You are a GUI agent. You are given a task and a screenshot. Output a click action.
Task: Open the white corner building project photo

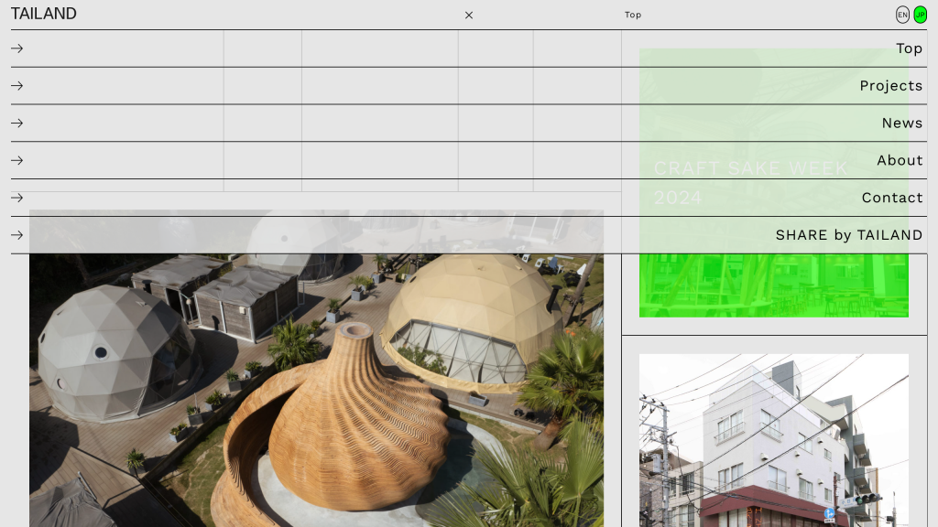774,440
